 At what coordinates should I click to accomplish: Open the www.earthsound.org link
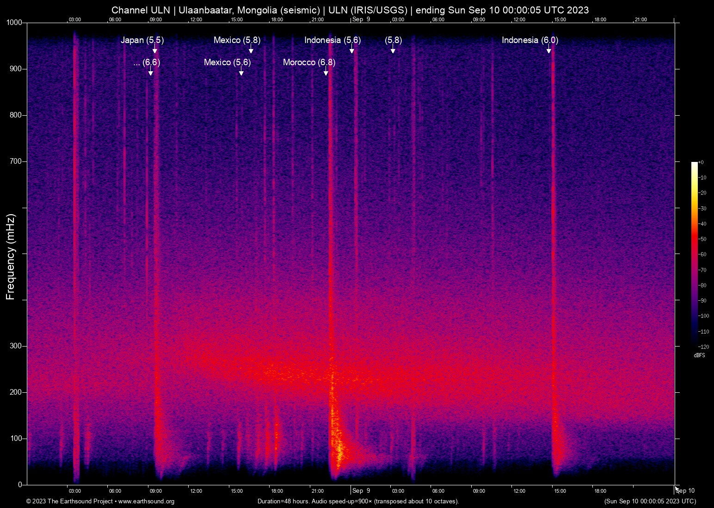146,502
